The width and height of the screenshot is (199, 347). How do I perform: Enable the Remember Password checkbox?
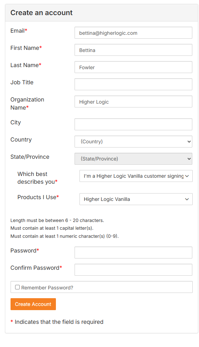point(17,287)
